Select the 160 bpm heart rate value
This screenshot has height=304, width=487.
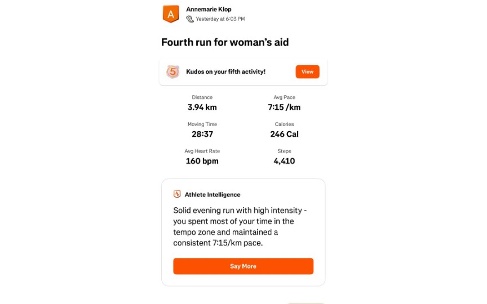click(202, 161)
